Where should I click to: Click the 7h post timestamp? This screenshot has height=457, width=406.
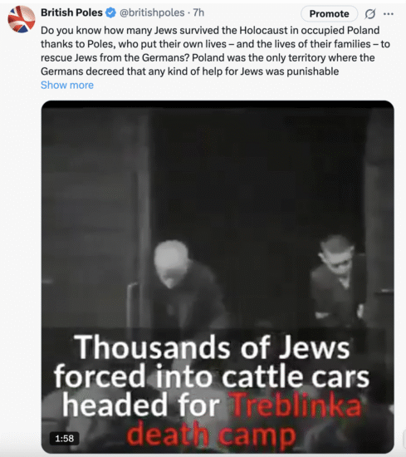tap(198, 12)
